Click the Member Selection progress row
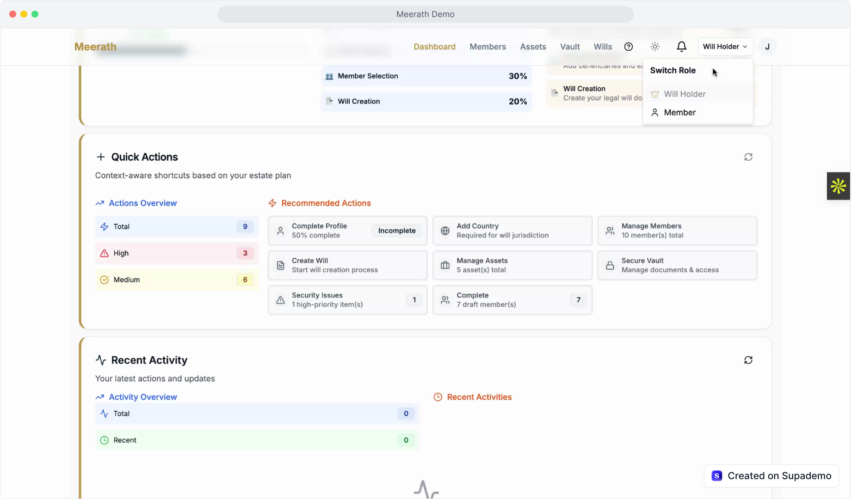Image resolution: width=851 pixels, height=499 pixels. [x=426, y=76]
